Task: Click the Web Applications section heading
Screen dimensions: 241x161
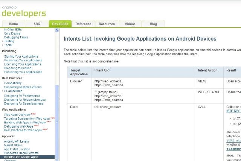Action: tap(14, 109)
